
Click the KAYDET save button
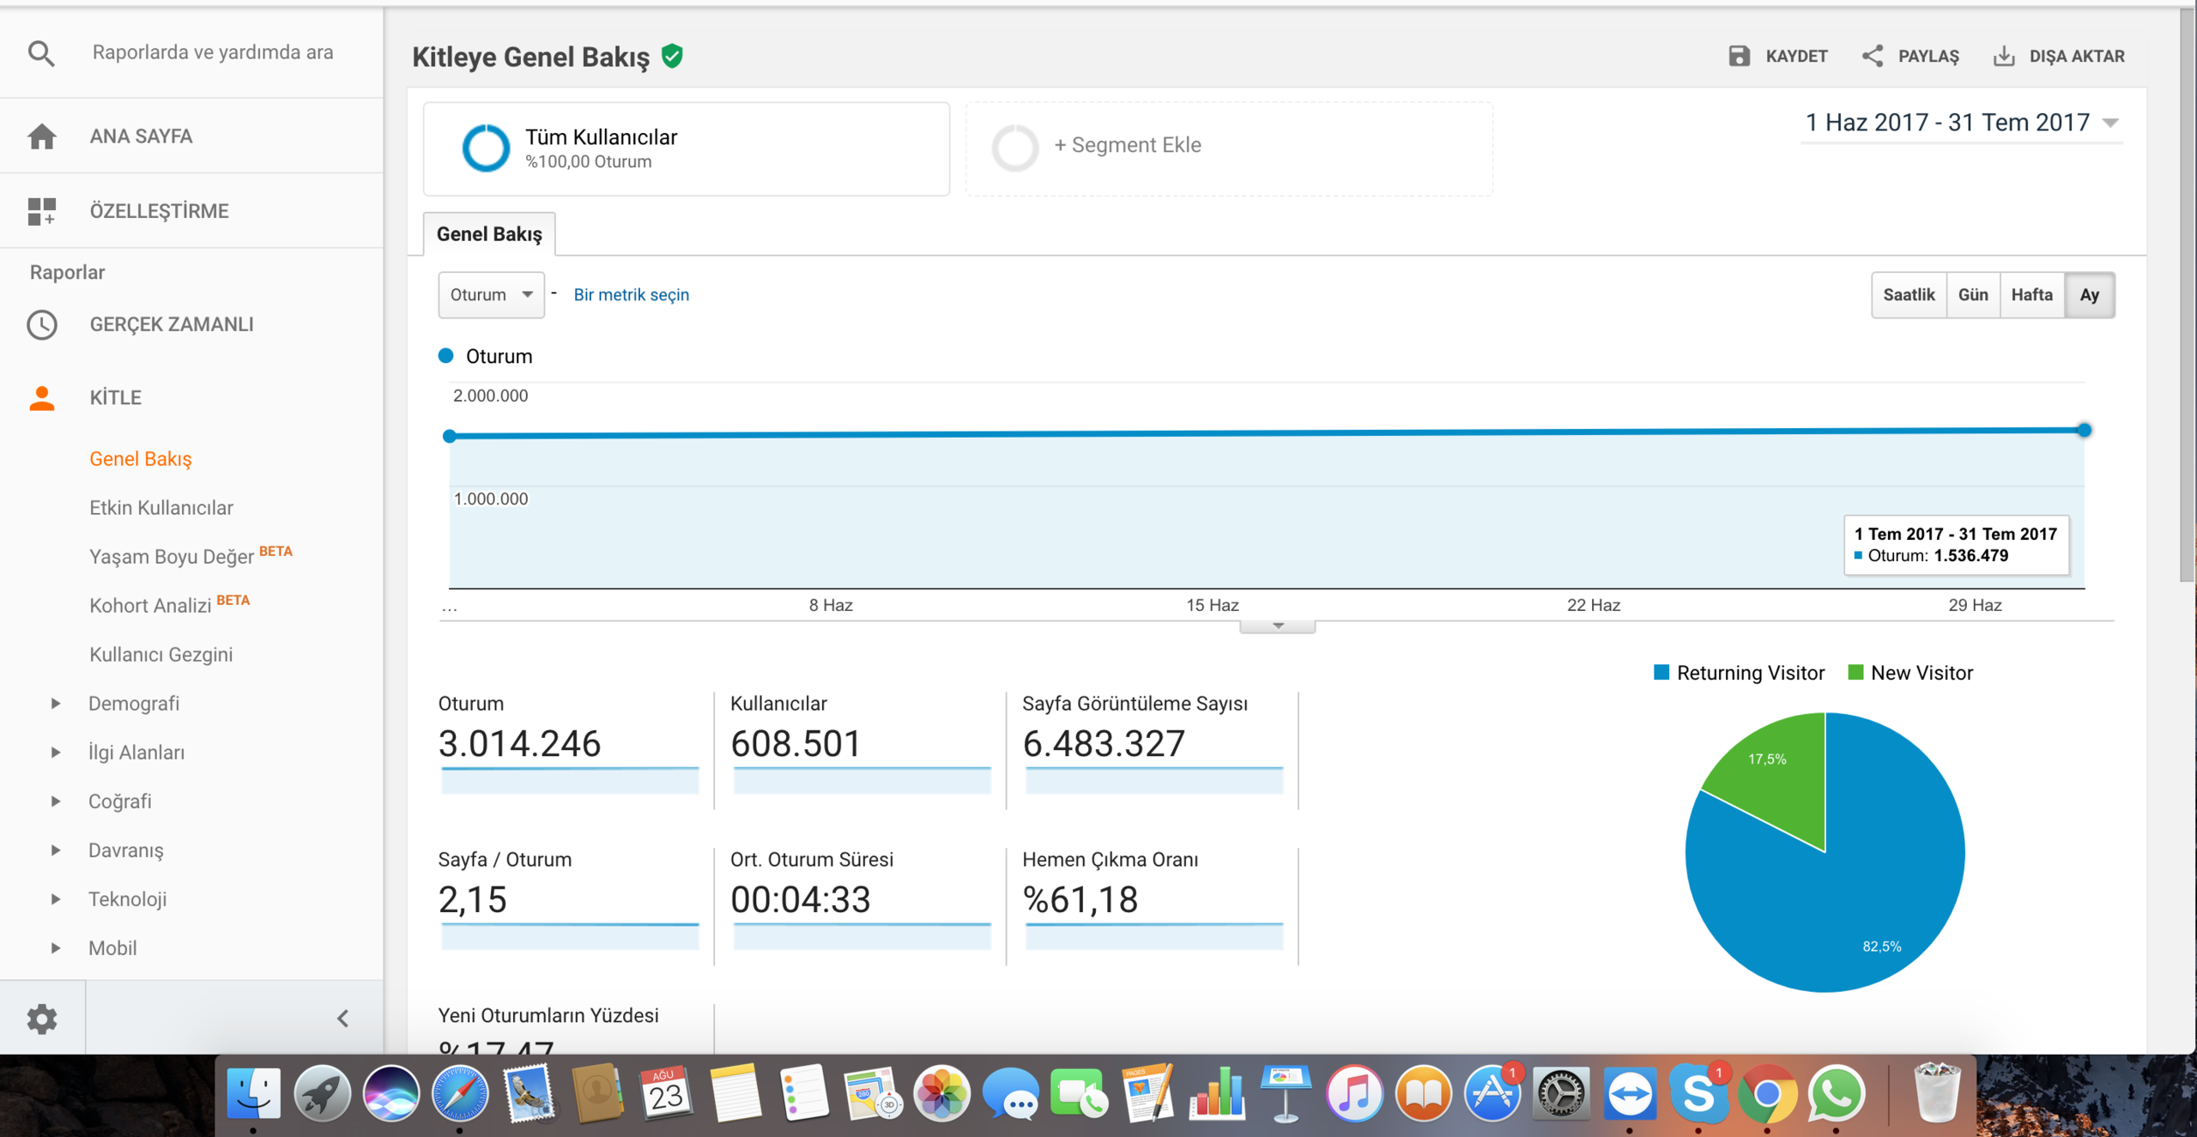[x=1777, y=57]
